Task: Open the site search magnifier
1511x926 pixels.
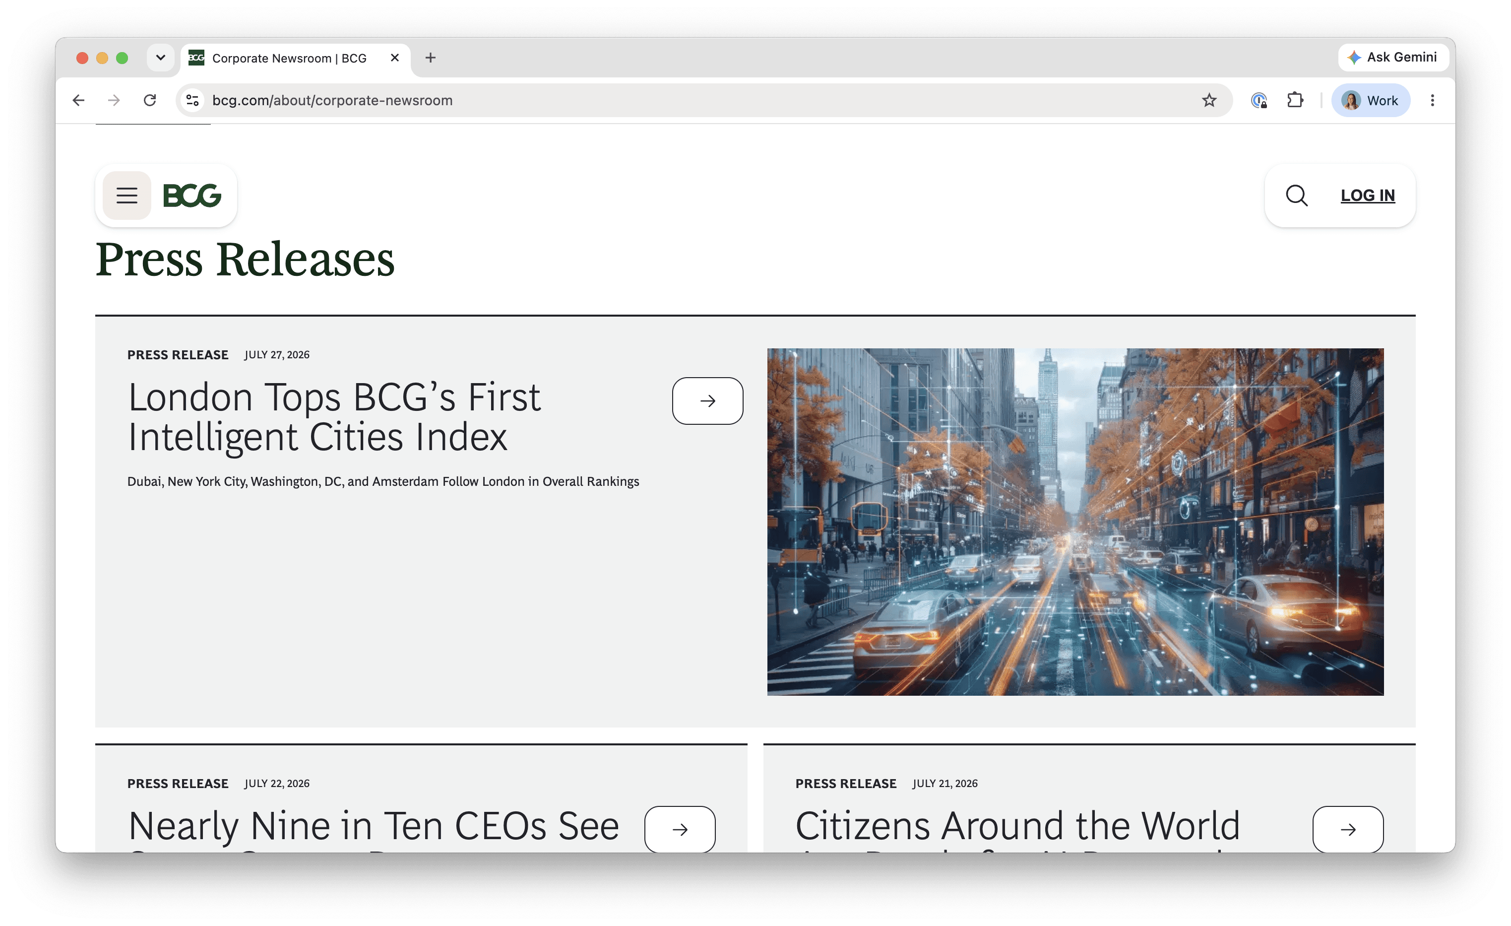Action: click(x=1296, y=195)
